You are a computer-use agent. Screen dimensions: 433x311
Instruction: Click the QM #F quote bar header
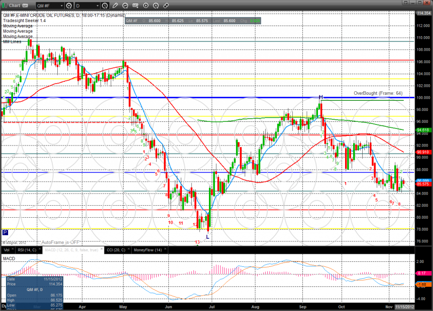[x=193, y=21]
